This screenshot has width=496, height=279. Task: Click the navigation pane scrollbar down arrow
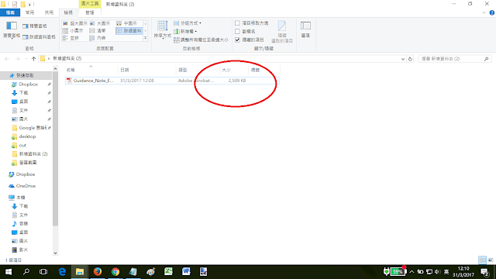click(x=55, y=253)
